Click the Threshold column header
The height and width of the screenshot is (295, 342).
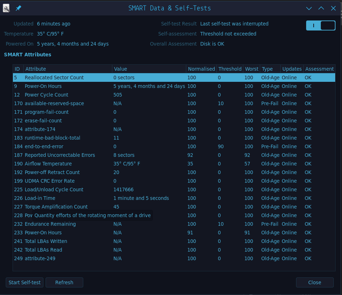coord(230,69)
